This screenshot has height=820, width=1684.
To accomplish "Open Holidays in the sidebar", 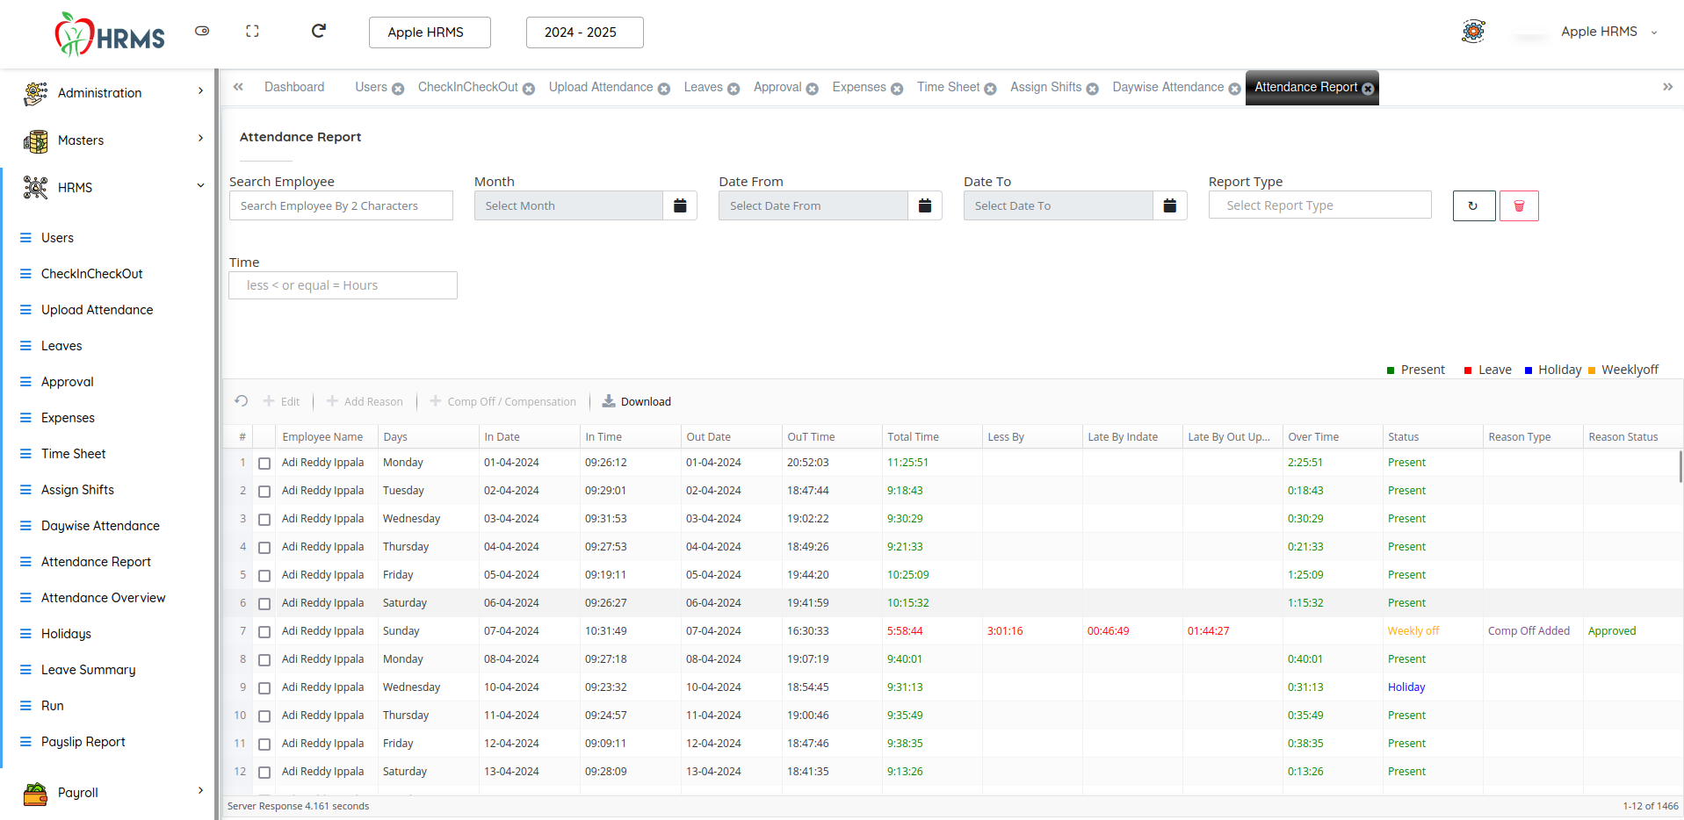I will 66,634.
